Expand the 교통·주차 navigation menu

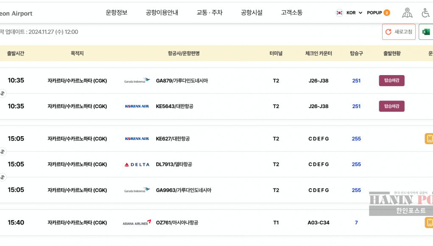click(x=210, y=13)
